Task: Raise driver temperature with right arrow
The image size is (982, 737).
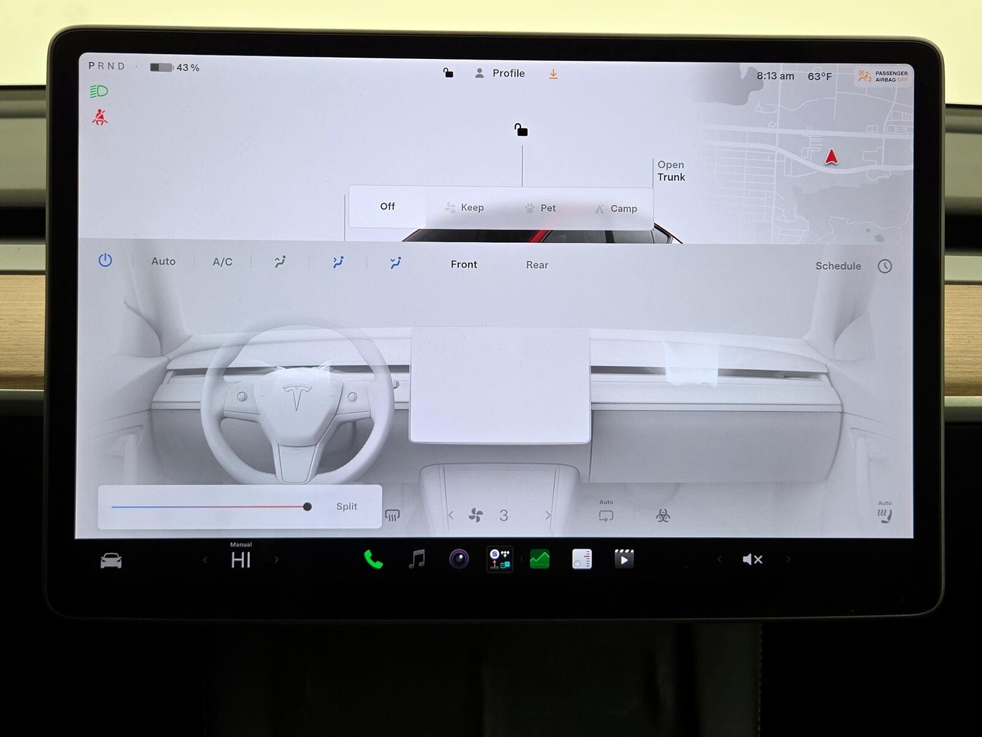Action: click(276, 560)
